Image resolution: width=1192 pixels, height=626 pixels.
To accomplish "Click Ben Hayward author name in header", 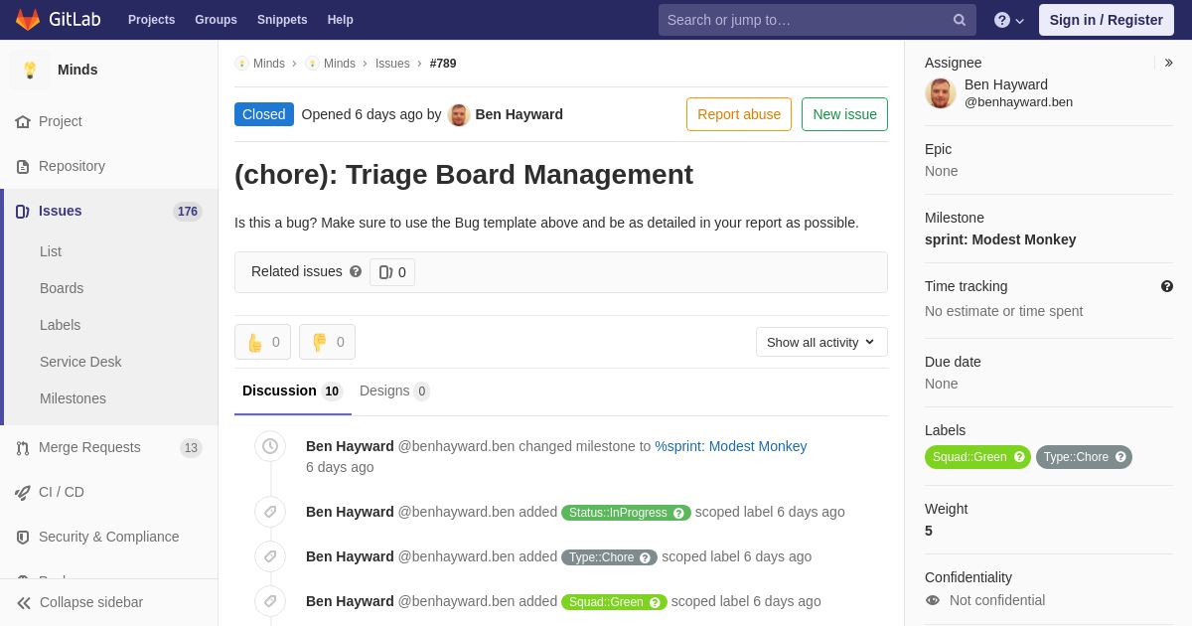I will 519,114.
